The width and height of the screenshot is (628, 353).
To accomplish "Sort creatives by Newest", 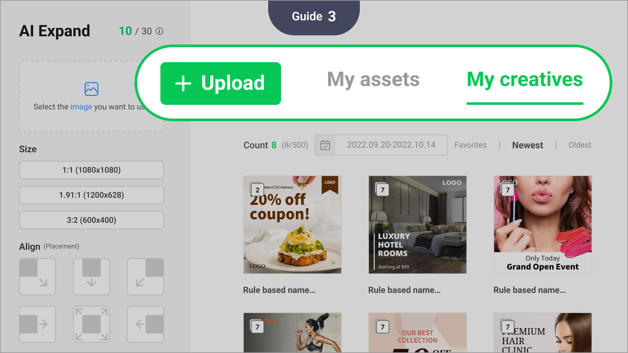I will tap(527, 145).
